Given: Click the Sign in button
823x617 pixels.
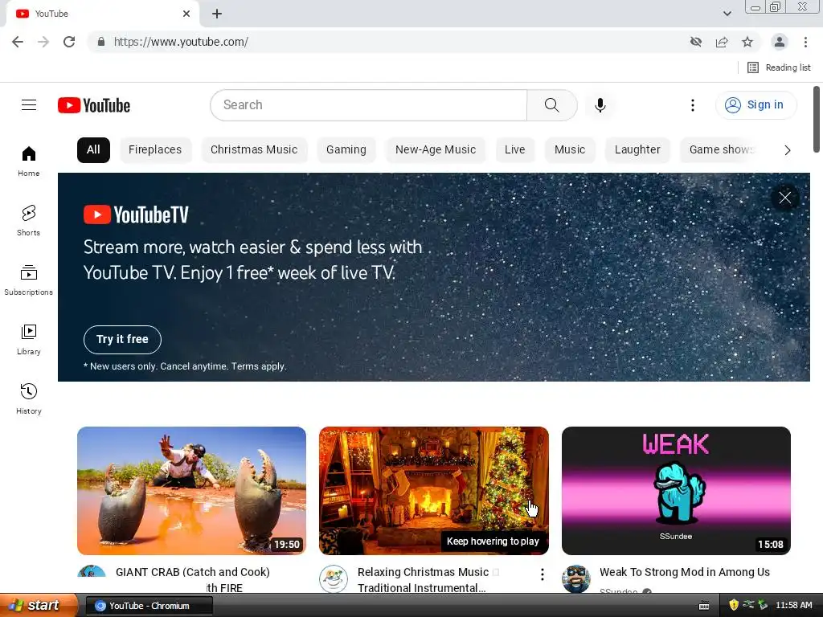Looking at the screenshot, I should pos(755,105).
